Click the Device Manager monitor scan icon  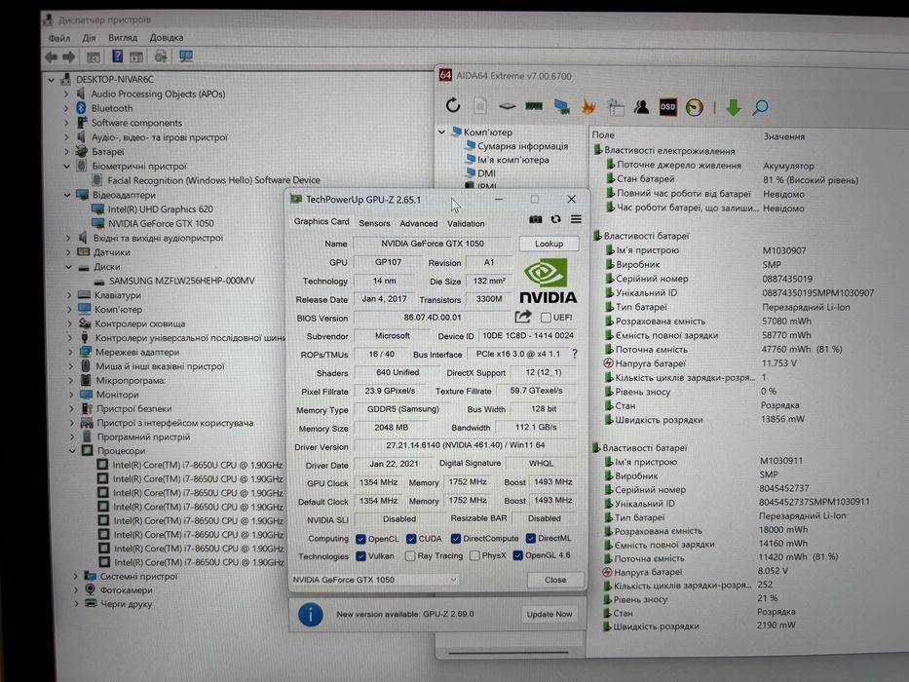point(185,57)
